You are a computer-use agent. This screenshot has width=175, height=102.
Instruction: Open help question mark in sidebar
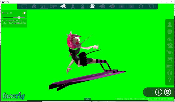[170, 80]
